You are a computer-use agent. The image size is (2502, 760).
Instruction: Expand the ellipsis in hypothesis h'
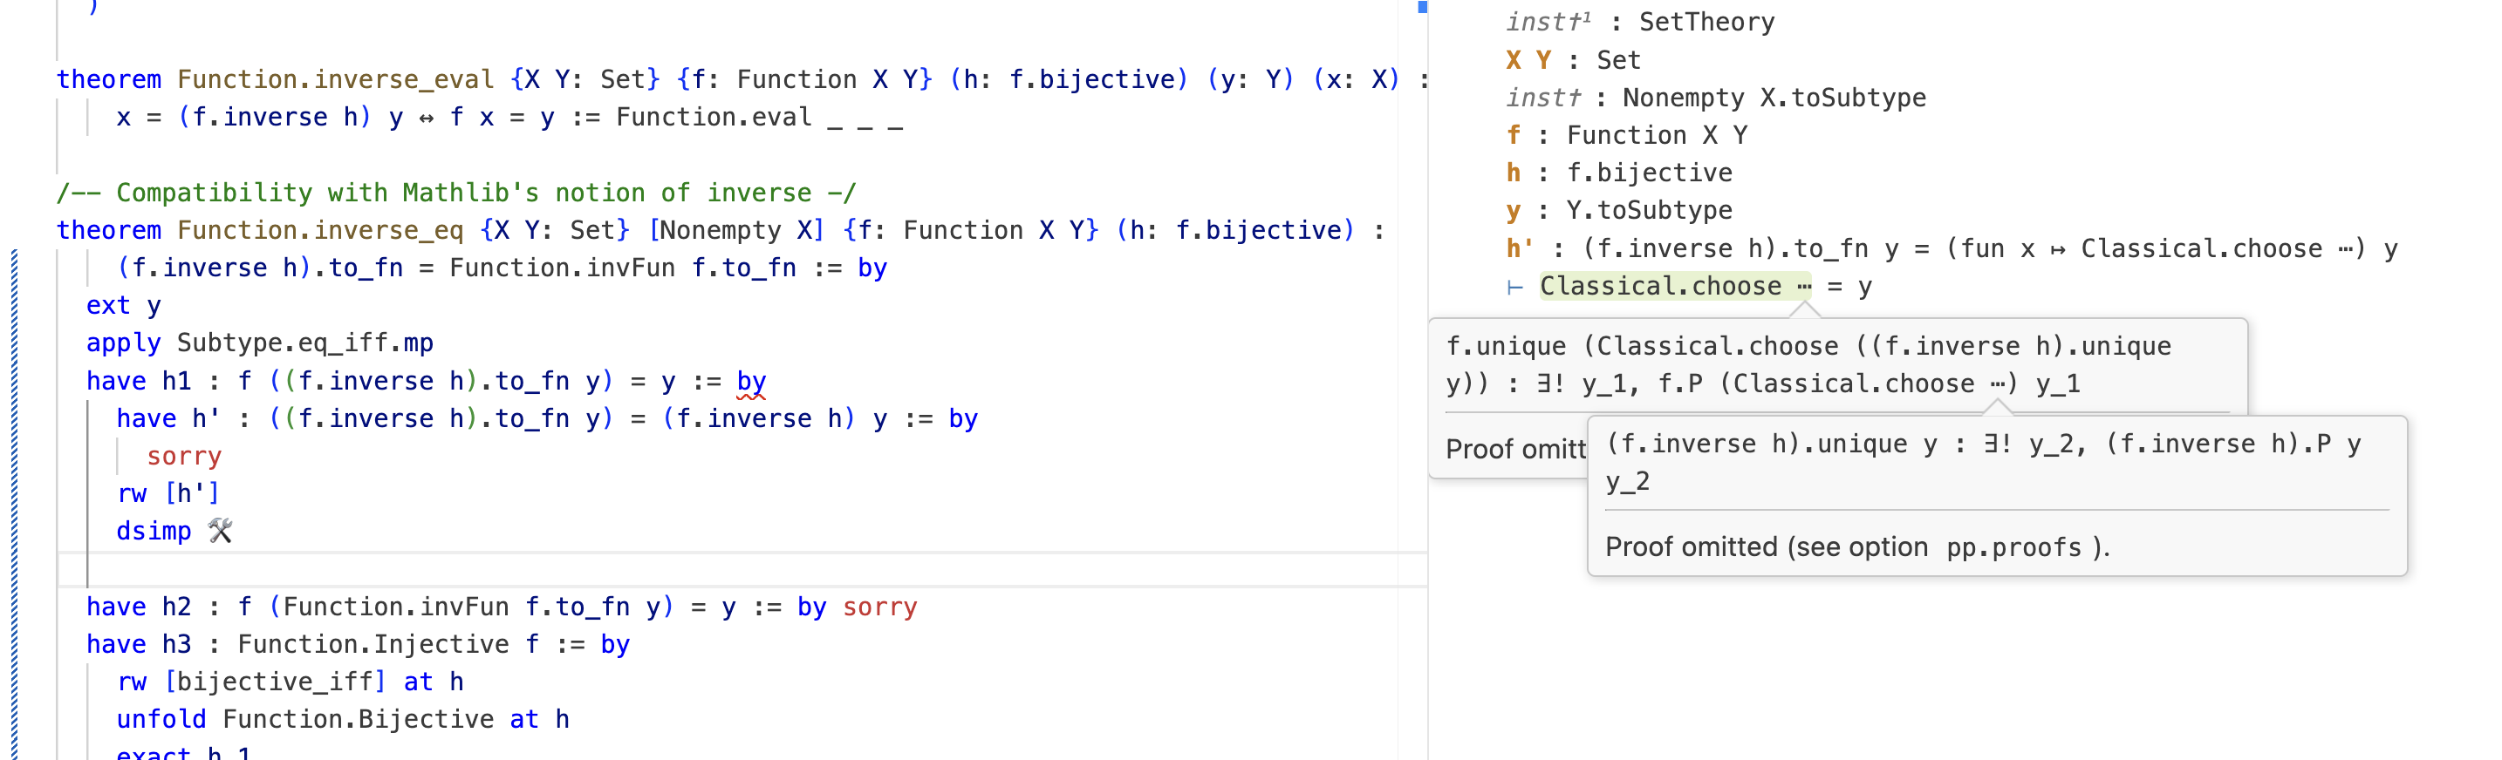click(x=2346, y=248)
